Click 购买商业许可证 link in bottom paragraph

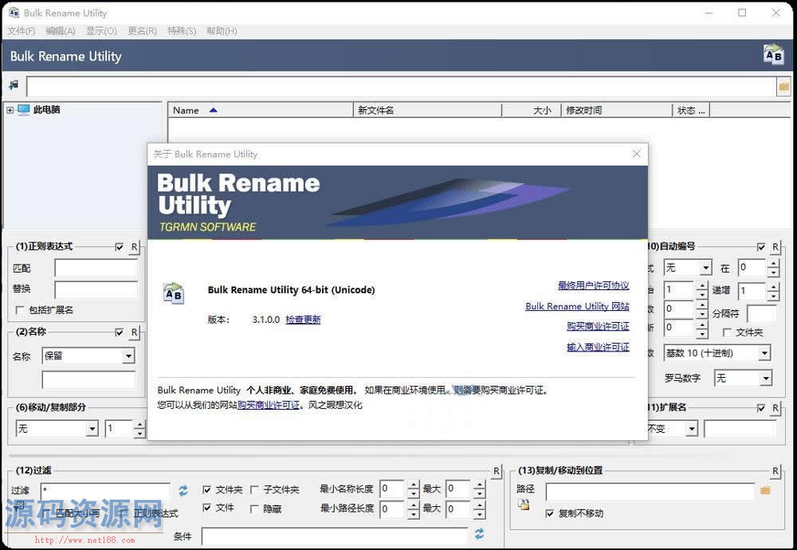click(269, 405)
